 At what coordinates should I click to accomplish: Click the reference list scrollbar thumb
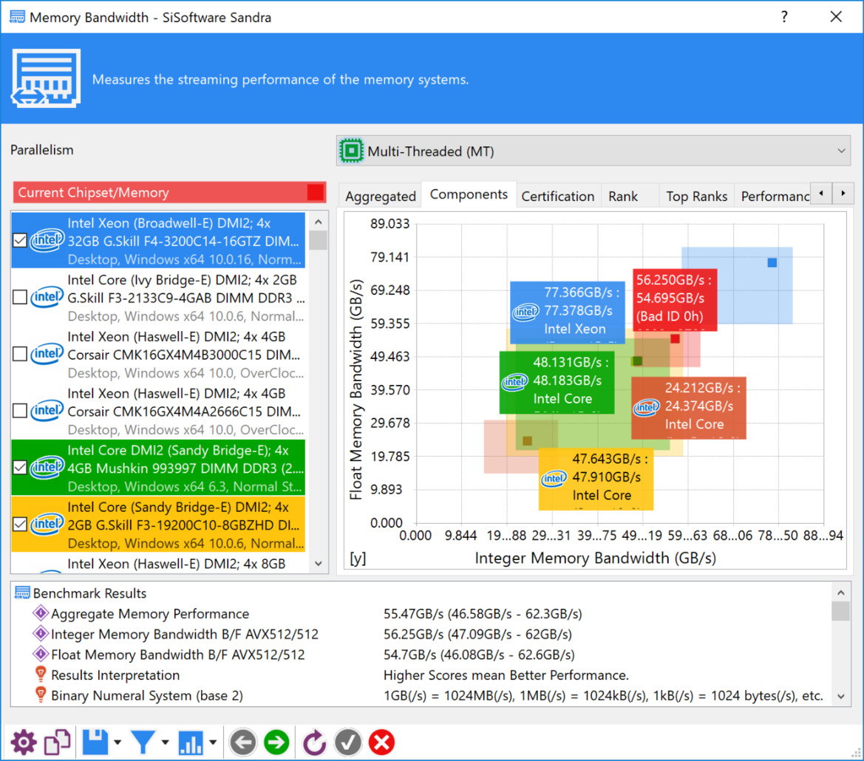pos(319,241)
